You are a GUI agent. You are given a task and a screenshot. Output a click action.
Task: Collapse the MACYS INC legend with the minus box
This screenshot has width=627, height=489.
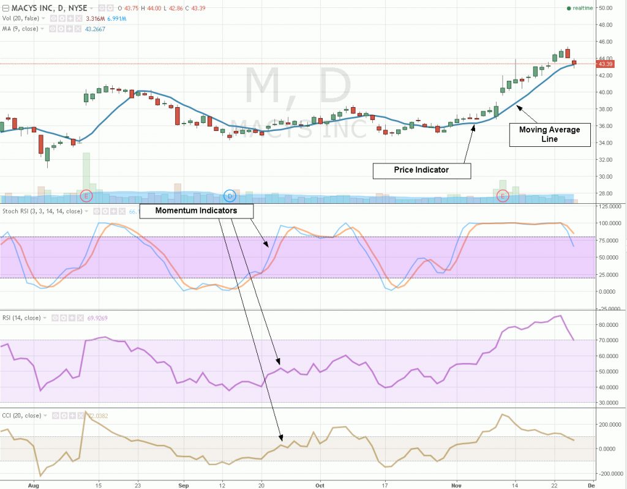6,8
